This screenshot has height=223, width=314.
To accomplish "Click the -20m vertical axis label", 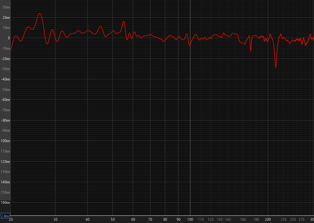I will click(x=5, y=59).
